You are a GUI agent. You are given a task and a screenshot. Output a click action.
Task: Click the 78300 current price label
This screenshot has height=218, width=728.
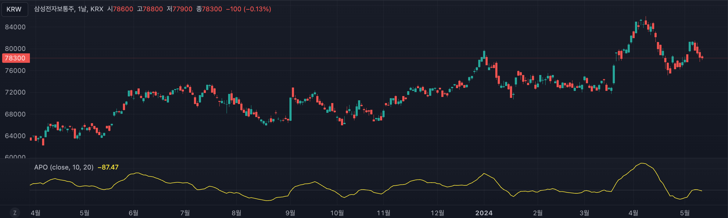tap(16, 58)
